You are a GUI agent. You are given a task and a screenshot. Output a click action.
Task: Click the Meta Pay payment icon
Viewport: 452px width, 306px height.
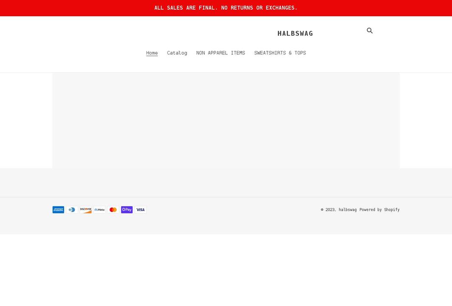[x=99, y=210]
